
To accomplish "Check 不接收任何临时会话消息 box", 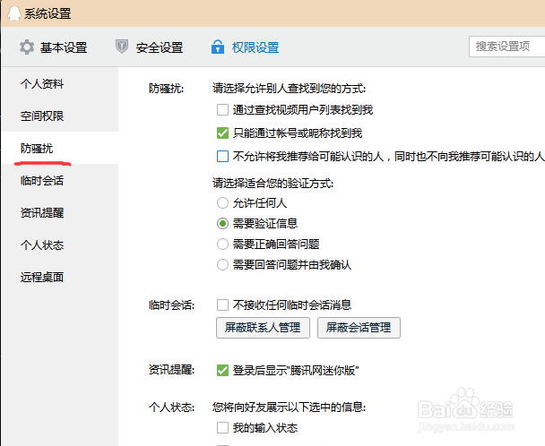I will pos(222,305).
